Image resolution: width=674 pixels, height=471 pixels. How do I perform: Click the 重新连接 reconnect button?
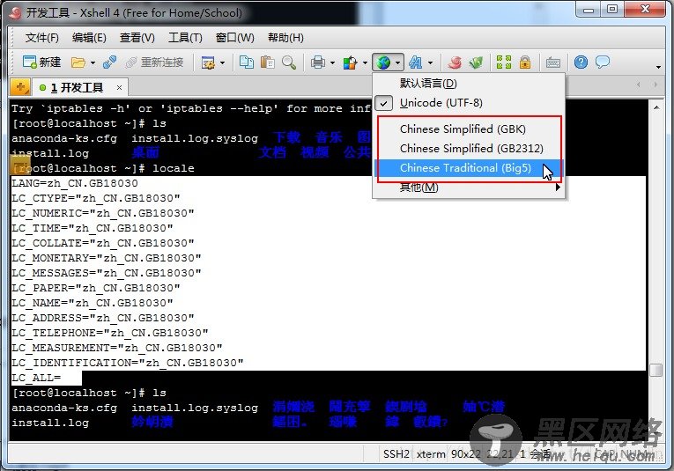[155, 63]
